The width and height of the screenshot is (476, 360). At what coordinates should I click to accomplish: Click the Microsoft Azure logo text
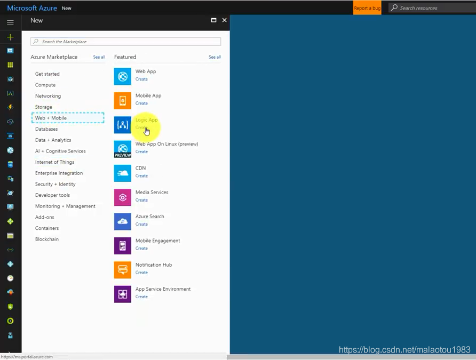pos(32,8)
